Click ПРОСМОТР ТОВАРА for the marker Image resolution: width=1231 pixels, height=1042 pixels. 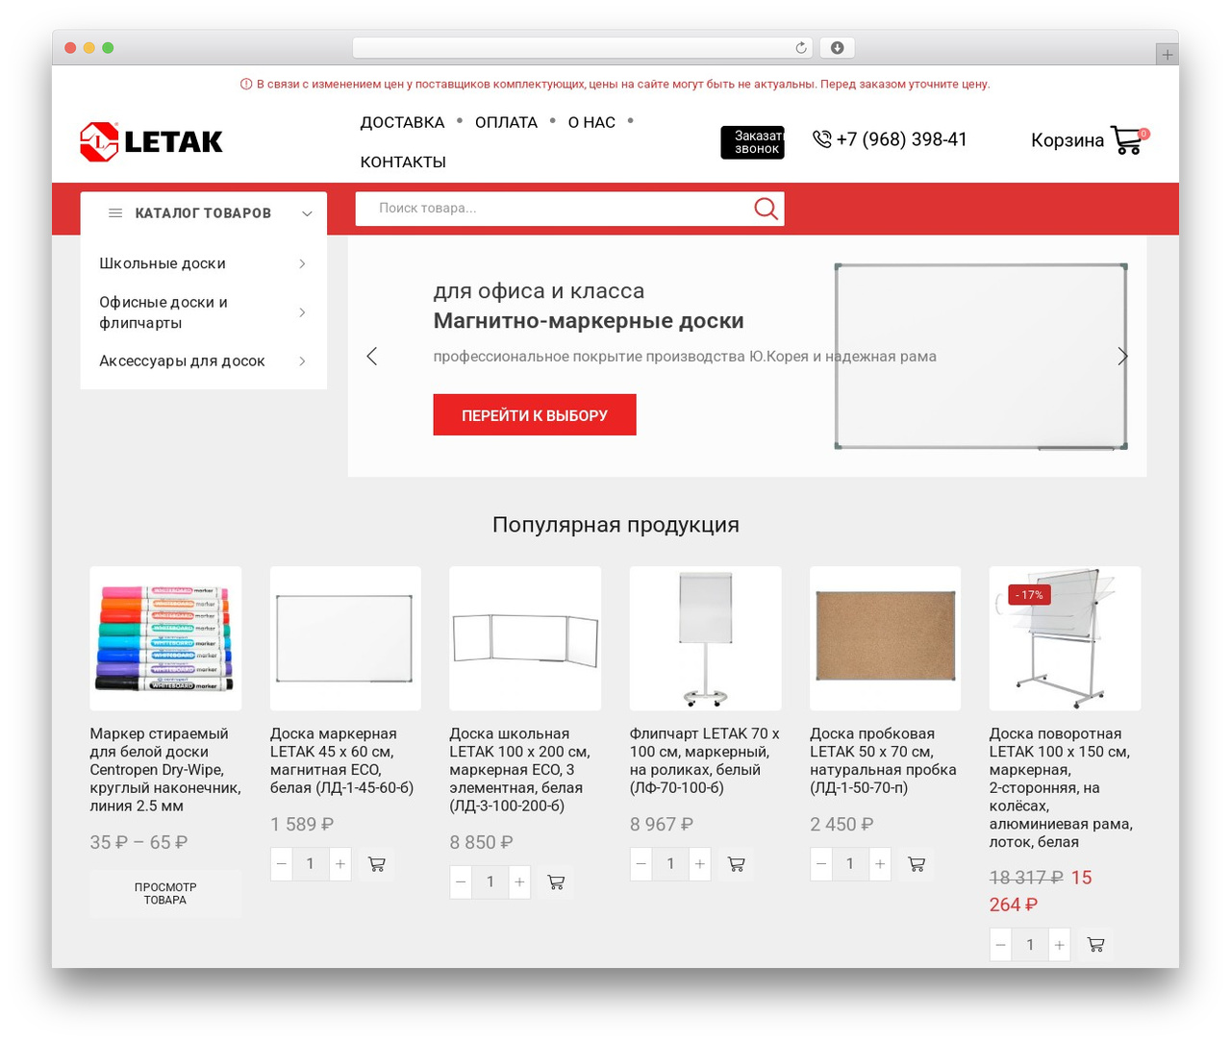click(165, 894)
